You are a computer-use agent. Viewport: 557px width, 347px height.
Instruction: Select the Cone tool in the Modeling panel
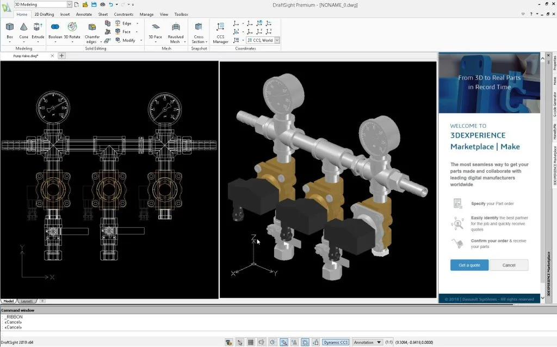[x=24, y=30]
